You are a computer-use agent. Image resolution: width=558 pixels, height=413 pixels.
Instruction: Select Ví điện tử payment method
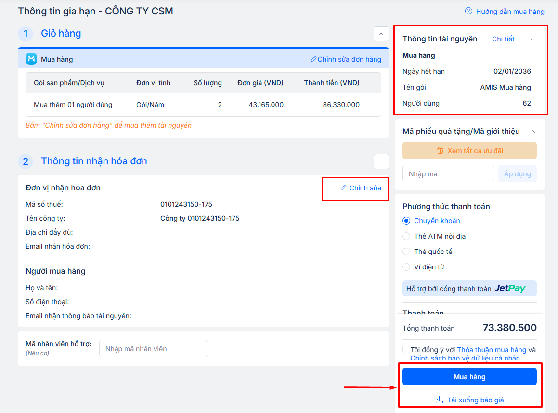point(406,267)
